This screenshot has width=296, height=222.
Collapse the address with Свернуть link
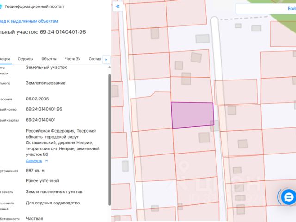(34, 161)
